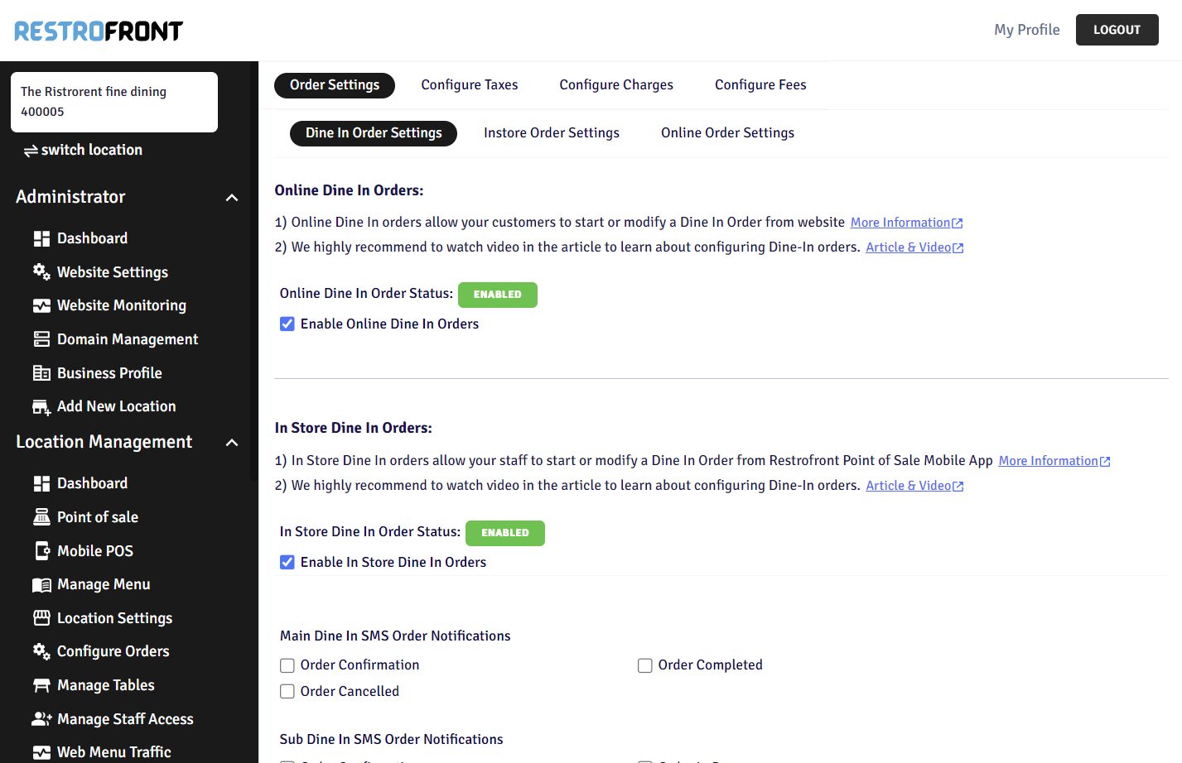Switch to Instore Order Settings sub-tab
The image size is (1182, 763).
pyautogui.click(x=552, y=133)
